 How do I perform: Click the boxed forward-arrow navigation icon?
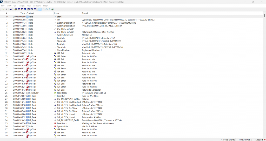(43, 9)
